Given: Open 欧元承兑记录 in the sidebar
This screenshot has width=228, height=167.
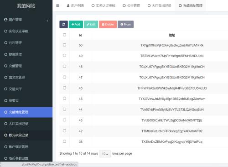Looking at the screenshot, I should [26, 135].
